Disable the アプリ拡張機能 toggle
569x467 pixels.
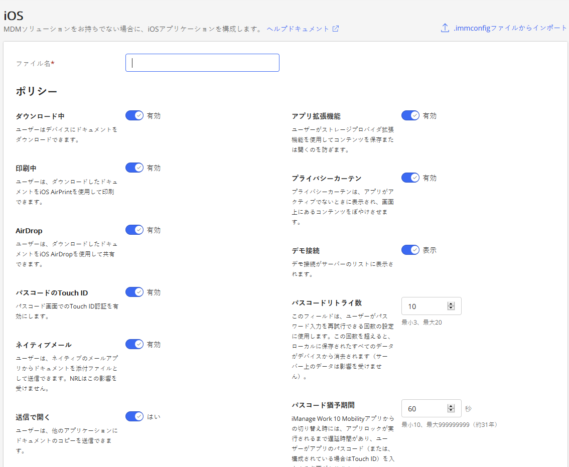[410, 115]
